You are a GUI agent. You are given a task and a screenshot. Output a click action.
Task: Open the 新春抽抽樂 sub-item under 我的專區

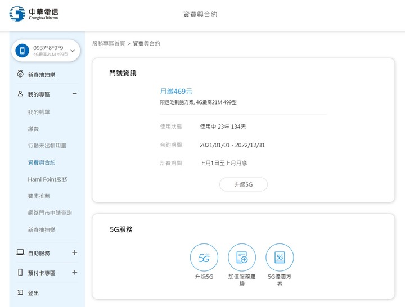coord(42,230)
